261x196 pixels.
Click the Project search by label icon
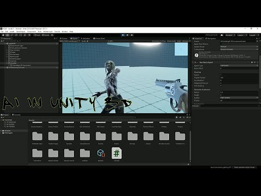click(180, 118)
